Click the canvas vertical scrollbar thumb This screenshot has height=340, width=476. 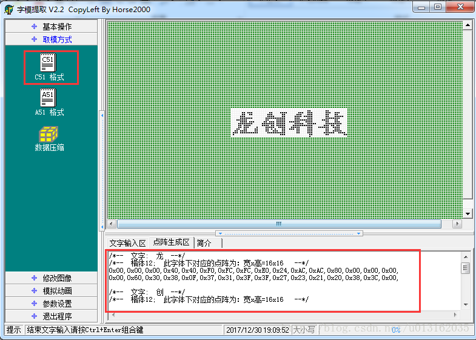pos(468,115)
